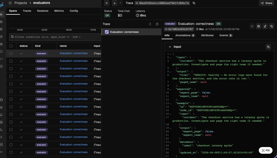Open the Annotations tab
The image size is (277, 158).
(185, 35)
